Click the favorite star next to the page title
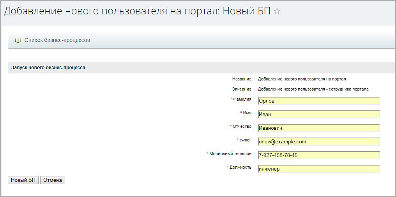Screen dimensions: 396x197 tap(277, 11)
